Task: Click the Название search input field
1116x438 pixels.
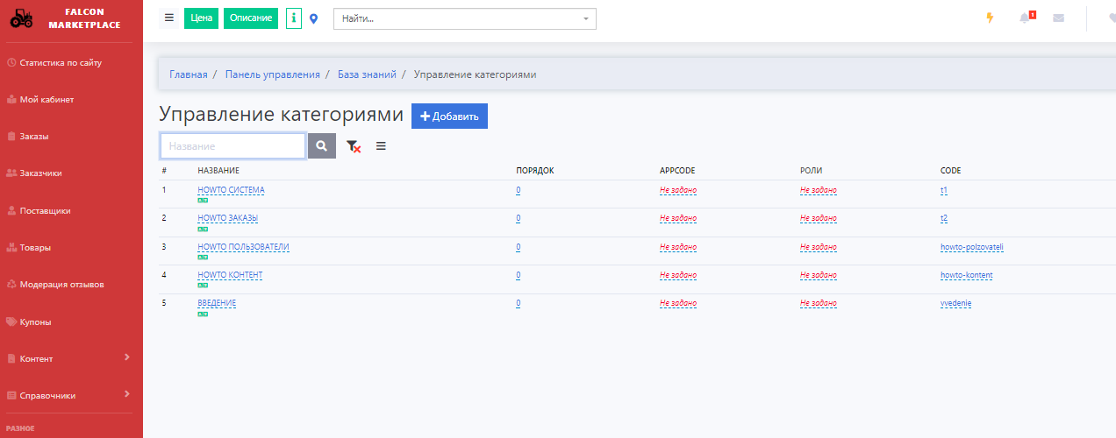Action: [232, 146]
